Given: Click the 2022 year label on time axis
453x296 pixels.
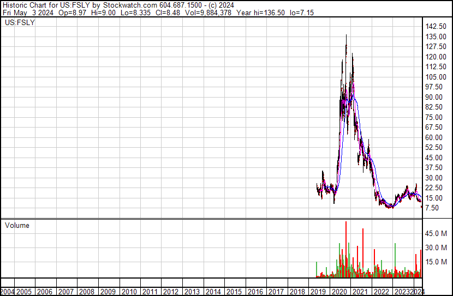Looking at the screenshot, I should 382,292.
